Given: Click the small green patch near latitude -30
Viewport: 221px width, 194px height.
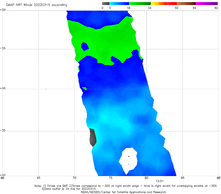Looking at the screenshot, I should click(x=85, y=88).
